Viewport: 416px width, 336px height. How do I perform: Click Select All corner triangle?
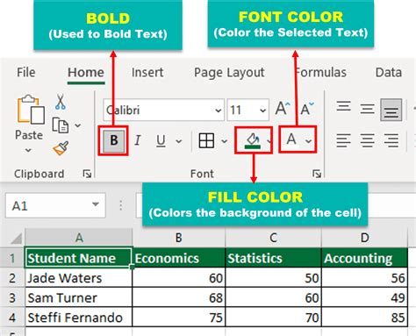16,238
